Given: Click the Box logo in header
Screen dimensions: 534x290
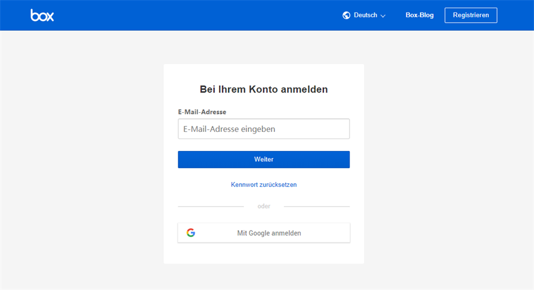Looking at the screenshot, I should (x=42, y=16).
